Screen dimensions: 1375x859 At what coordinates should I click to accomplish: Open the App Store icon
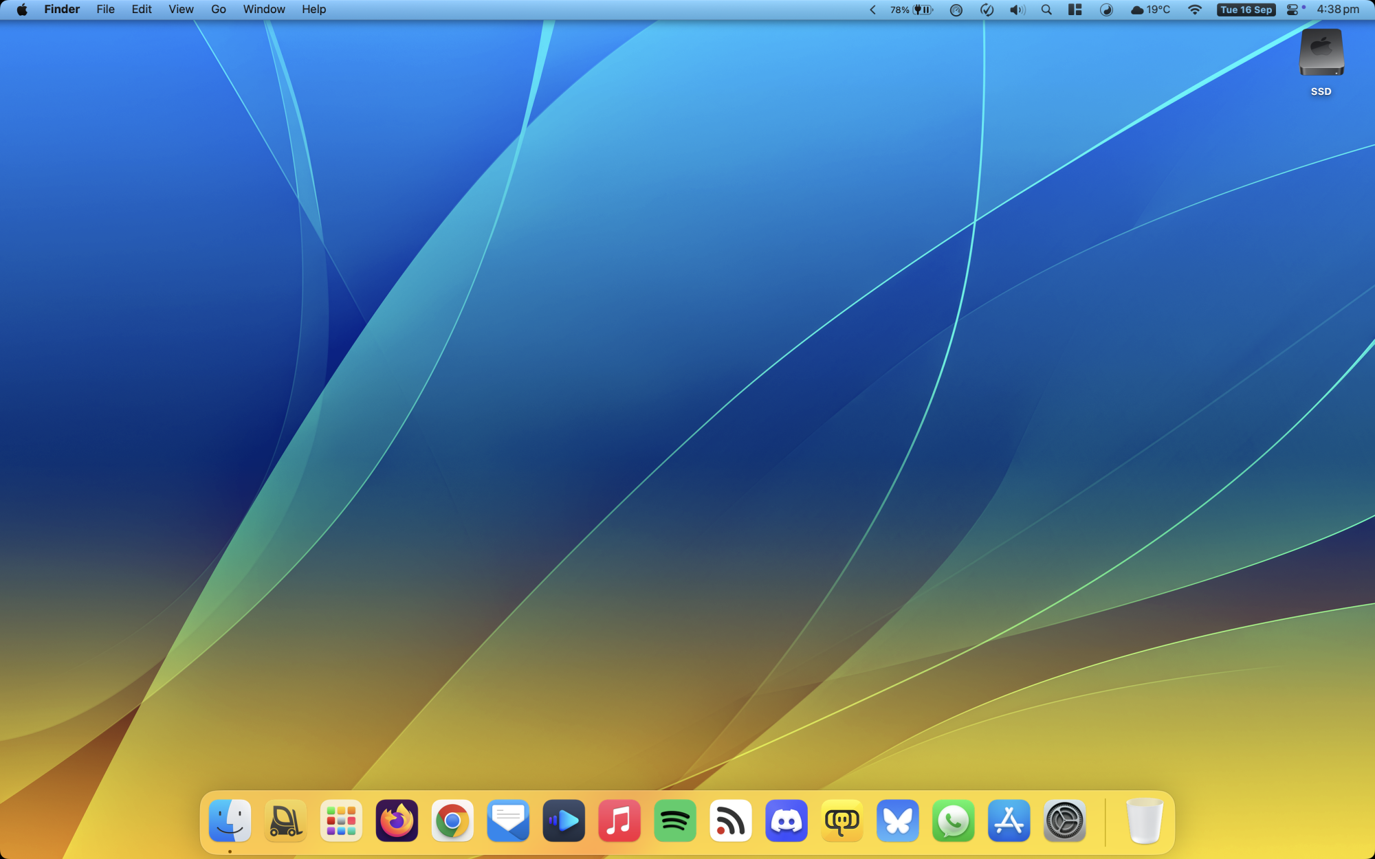[1009, 821]
